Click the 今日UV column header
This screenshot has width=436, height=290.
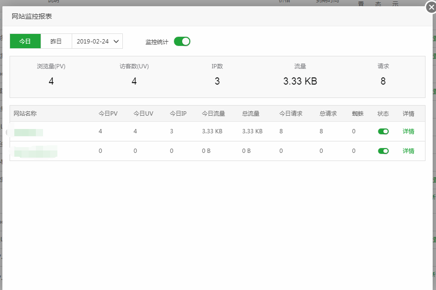pos(143,114)
